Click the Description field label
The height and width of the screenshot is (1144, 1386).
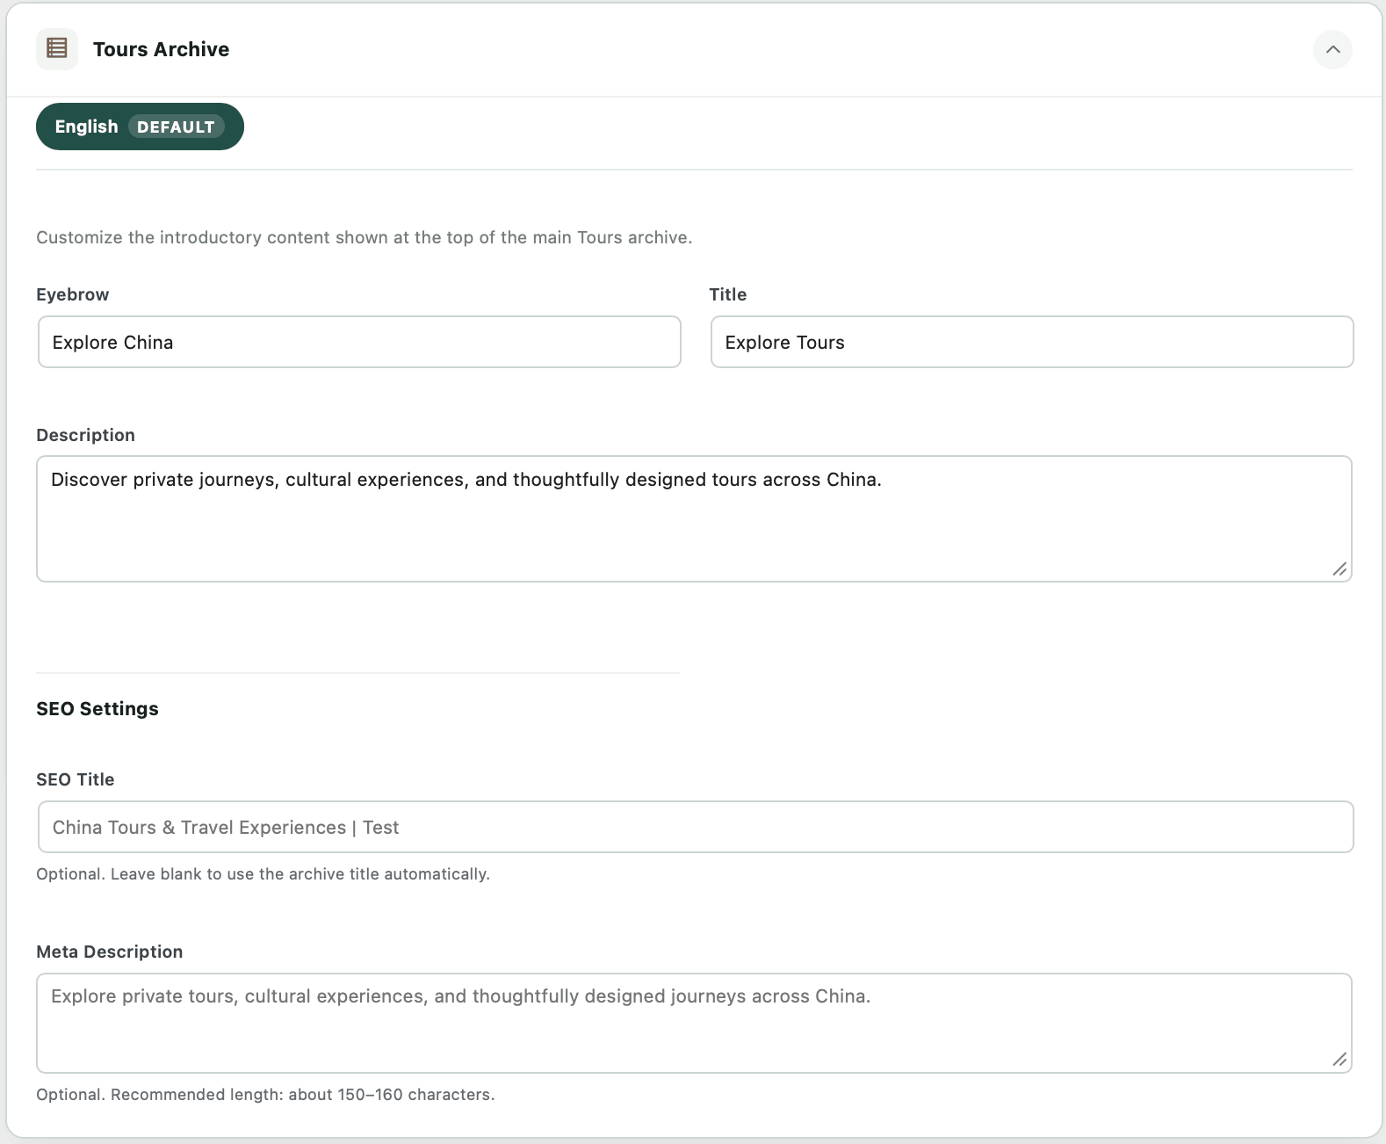coord(86,435)
